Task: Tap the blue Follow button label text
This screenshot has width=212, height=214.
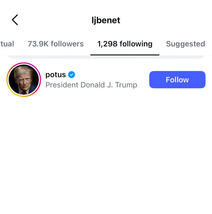Action: [x=177, y=80]
